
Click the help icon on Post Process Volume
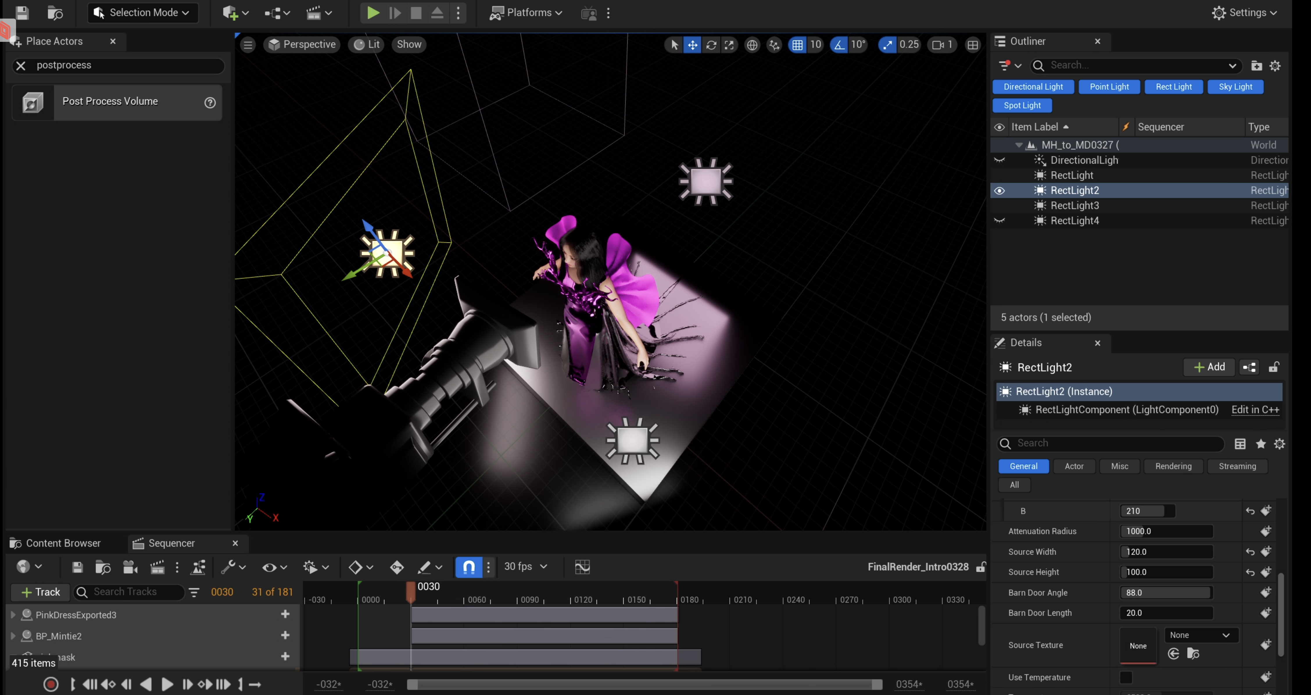210,103
